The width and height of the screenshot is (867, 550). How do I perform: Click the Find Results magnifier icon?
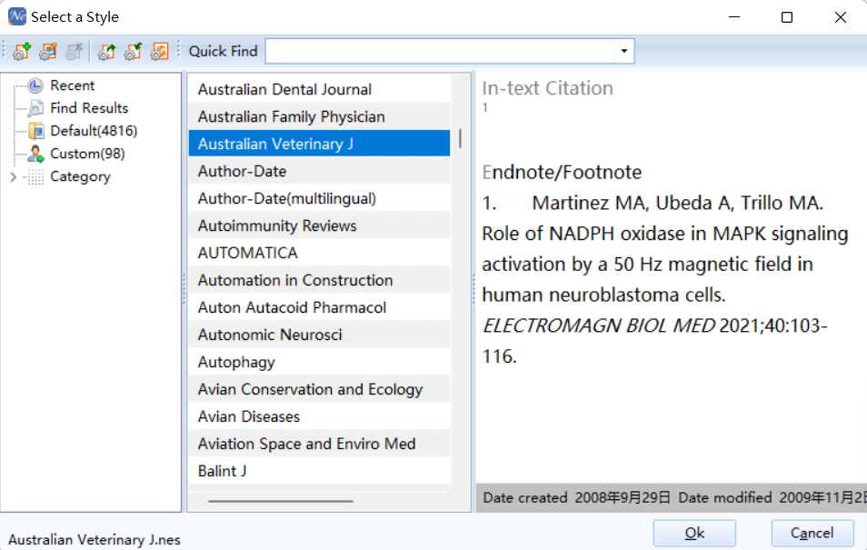pyautogui.click(x=35, y=108)
